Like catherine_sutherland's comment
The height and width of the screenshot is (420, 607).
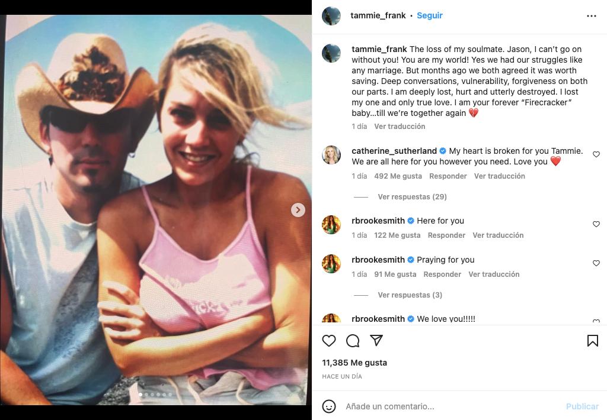tap(596, 154)
